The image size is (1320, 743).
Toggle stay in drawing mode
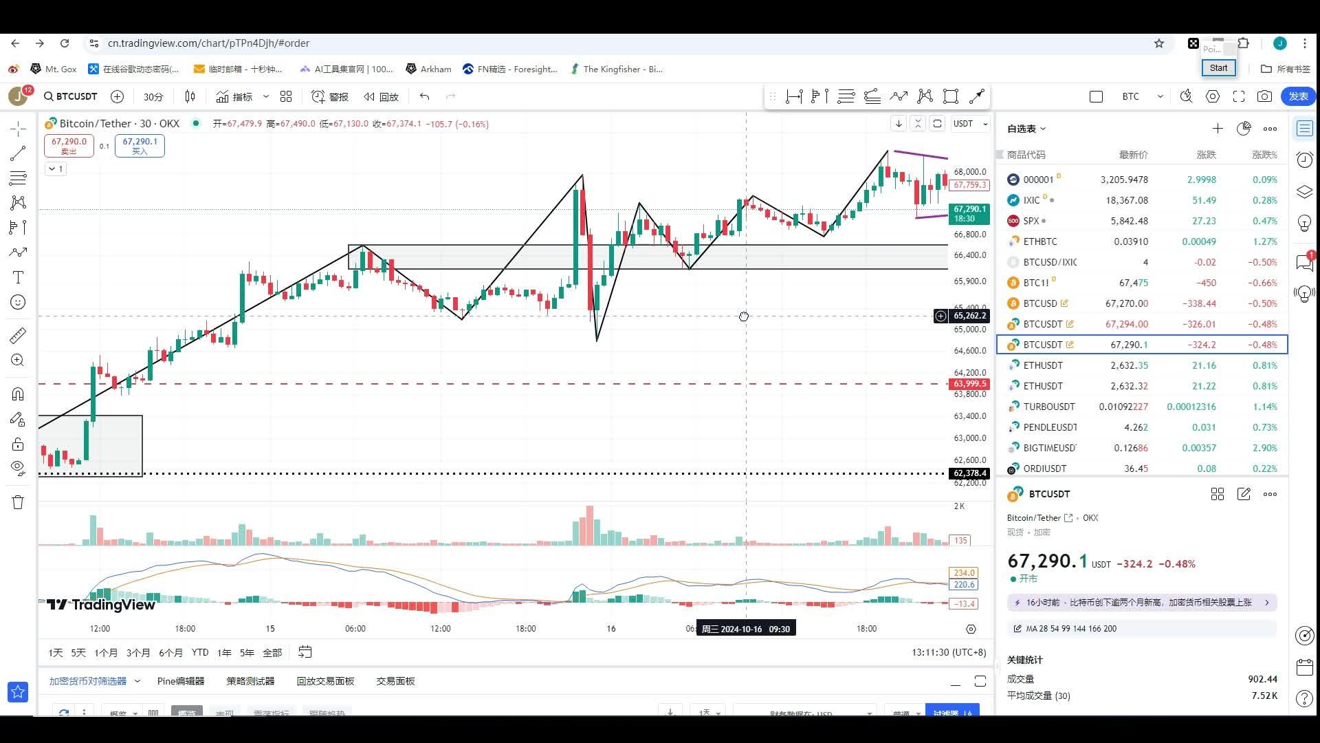(x=18, y=419)
